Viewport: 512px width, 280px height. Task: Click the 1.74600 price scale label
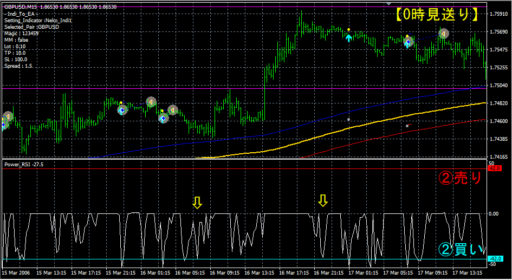pos(498,121)
